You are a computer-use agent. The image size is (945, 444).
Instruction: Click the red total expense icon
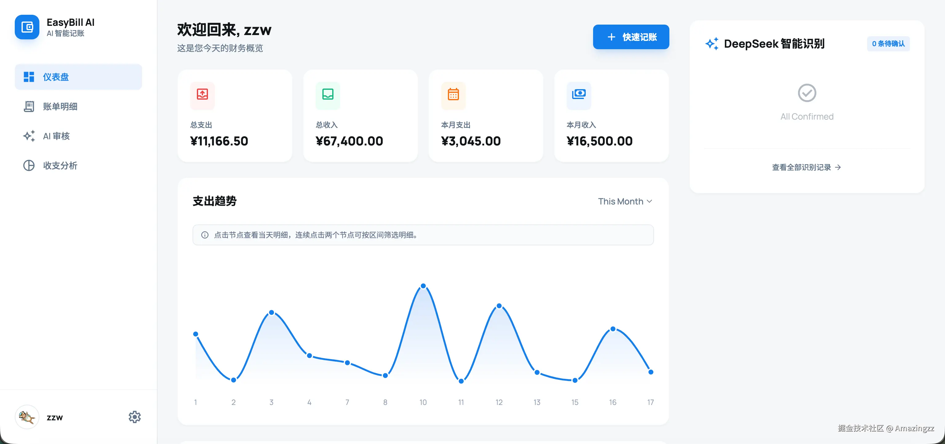point(202,95)
